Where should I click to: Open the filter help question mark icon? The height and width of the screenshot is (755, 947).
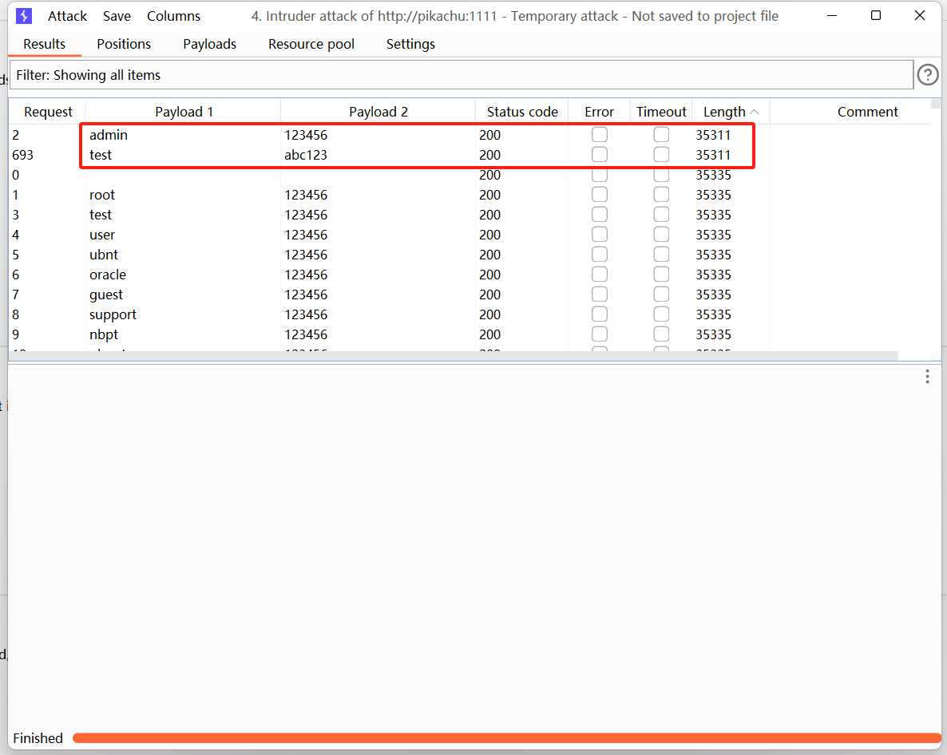[x=928, y=75]
